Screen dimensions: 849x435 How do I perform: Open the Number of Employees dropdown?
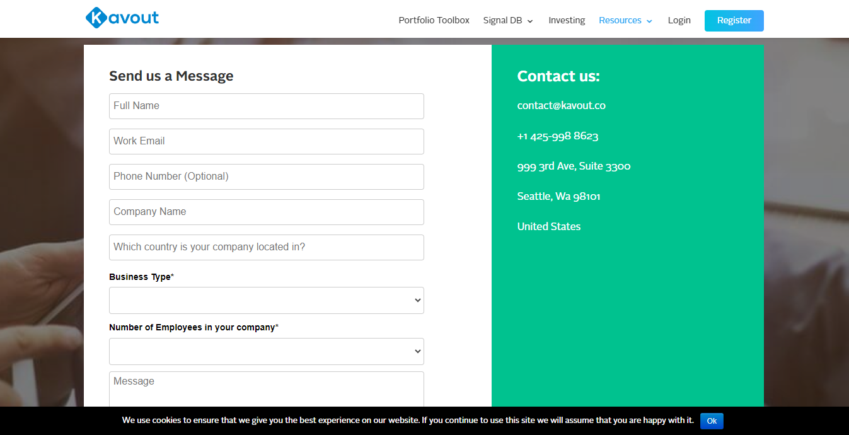coord(267,352)
